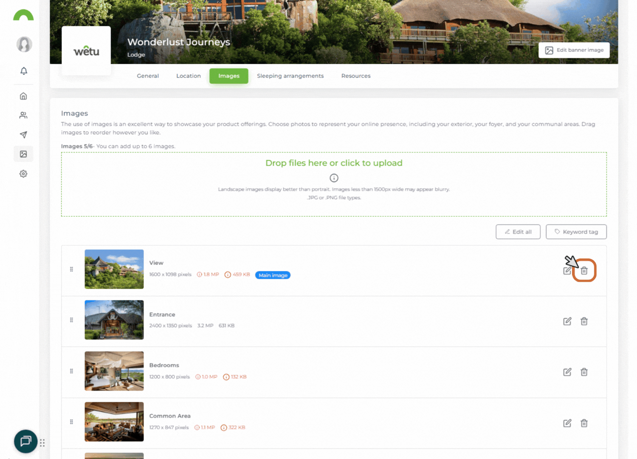Click the paper plane send icon
Image resolution: width=637 pixels, height=459 pixels.
pos(23,135)
